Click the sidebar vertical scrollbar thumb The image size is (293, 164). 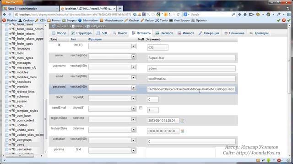(45, 119)
